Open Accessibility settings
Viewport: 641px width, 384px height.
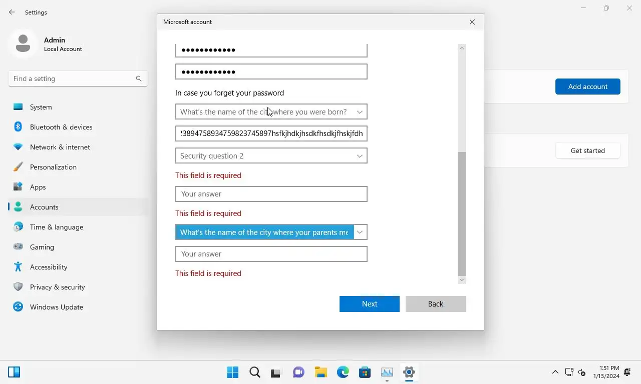(78, 267)
